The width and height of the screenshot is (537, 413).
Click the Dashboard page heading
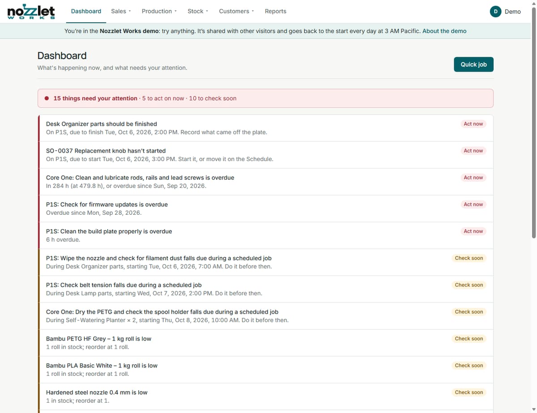62,55
